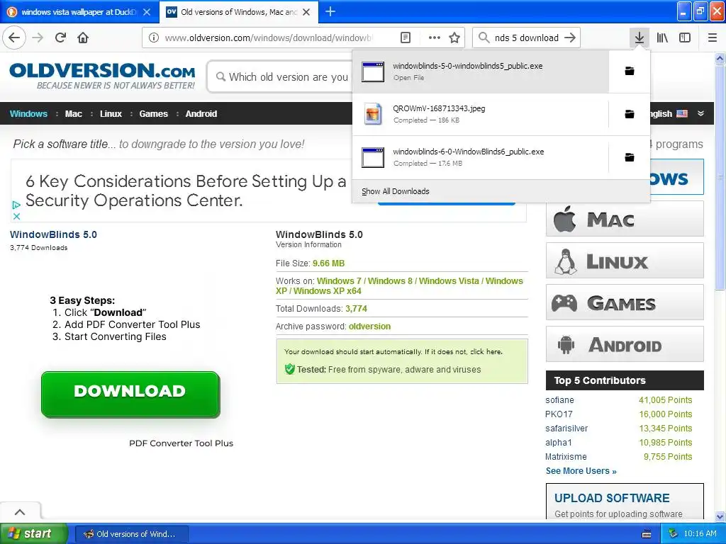Open the Library toolbar icon

point(662,38)
